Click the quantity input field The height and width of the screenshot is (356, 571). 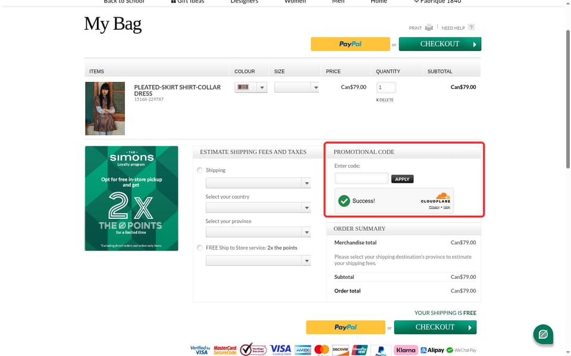385,88
